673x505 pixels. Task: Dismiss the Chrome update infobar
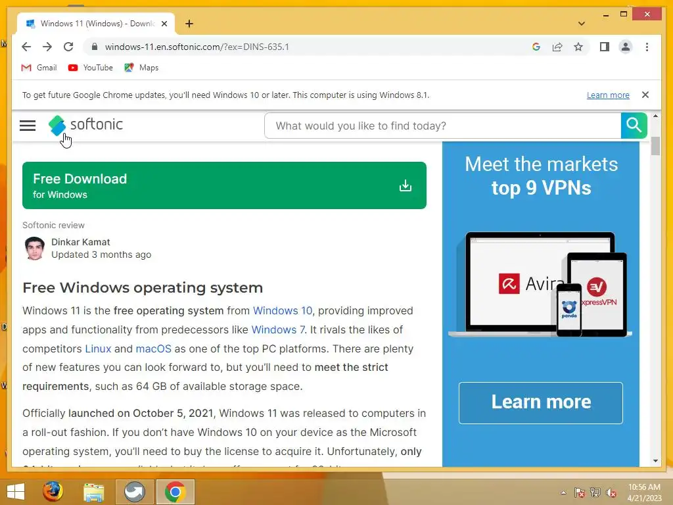[645, 95]
